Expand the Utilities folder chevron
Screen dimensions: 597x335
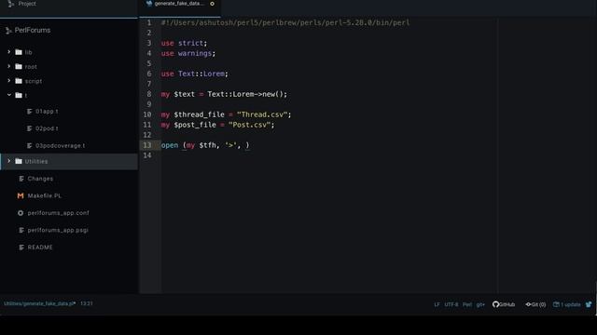point(8,161)
